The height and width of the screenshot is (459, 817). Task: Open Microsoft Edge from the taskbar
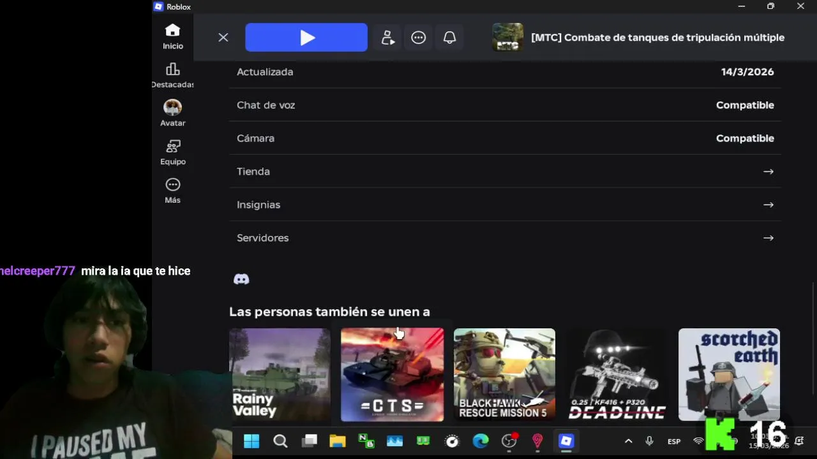tap(480, 441)
